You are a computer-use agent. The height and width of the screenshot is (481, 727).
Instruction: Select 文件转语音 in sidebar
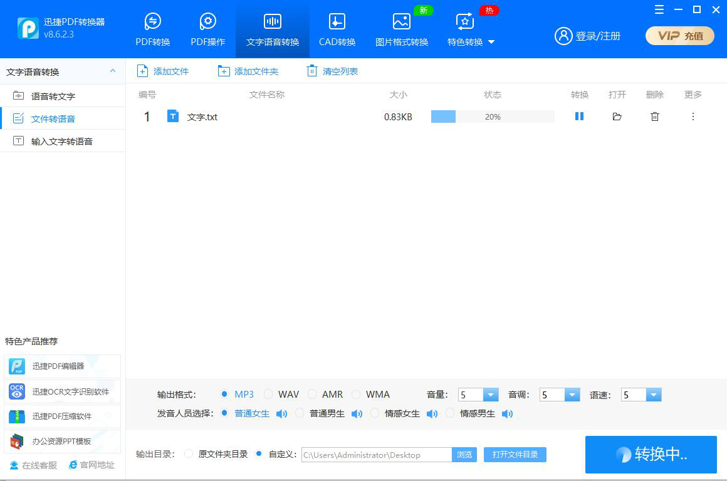(x=63, y=118)
